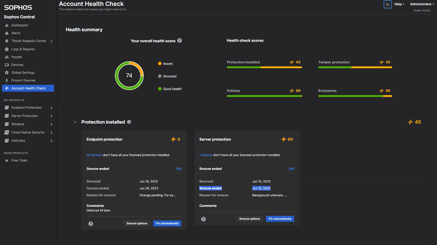Viewport: 437px width, 245px height.
Task: Click the People icon
Action: click(x=6, y=57)
